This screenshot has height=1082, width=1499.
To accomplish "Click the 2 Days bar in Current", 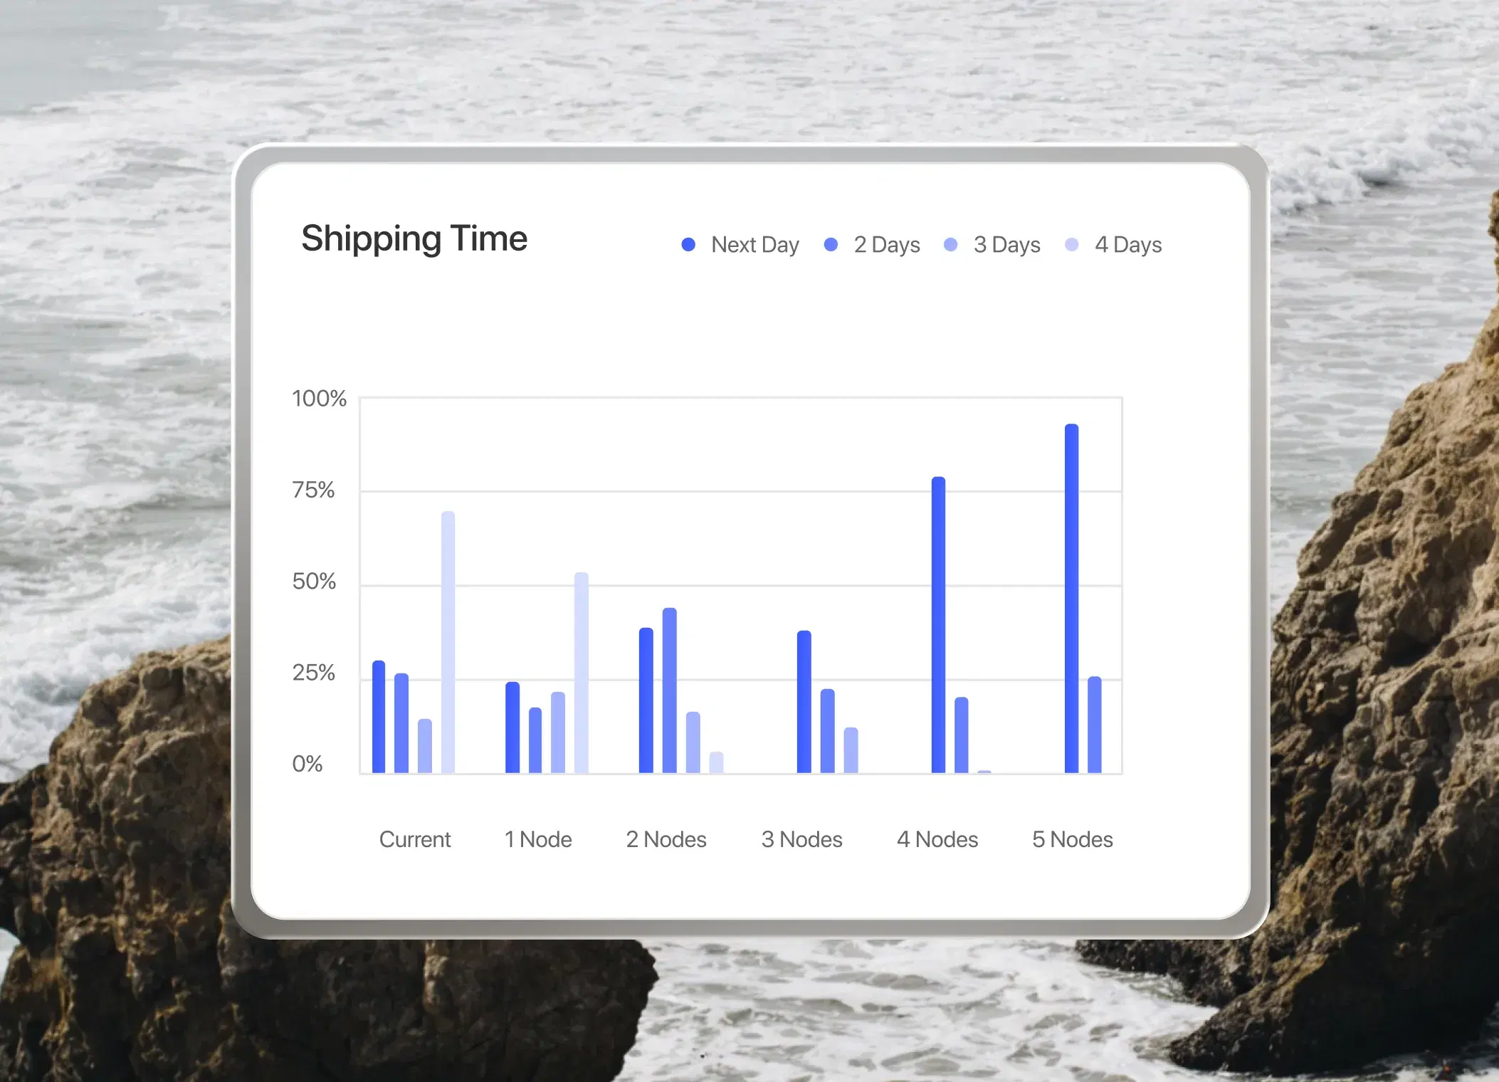I will [x=401, y=723].
